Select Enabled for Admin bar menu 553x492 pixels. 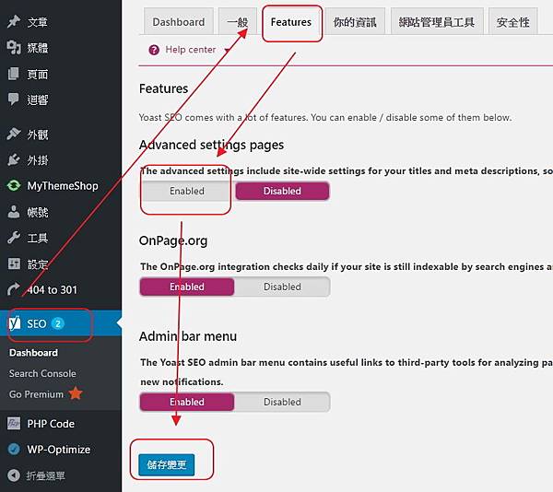coord(186,402)
